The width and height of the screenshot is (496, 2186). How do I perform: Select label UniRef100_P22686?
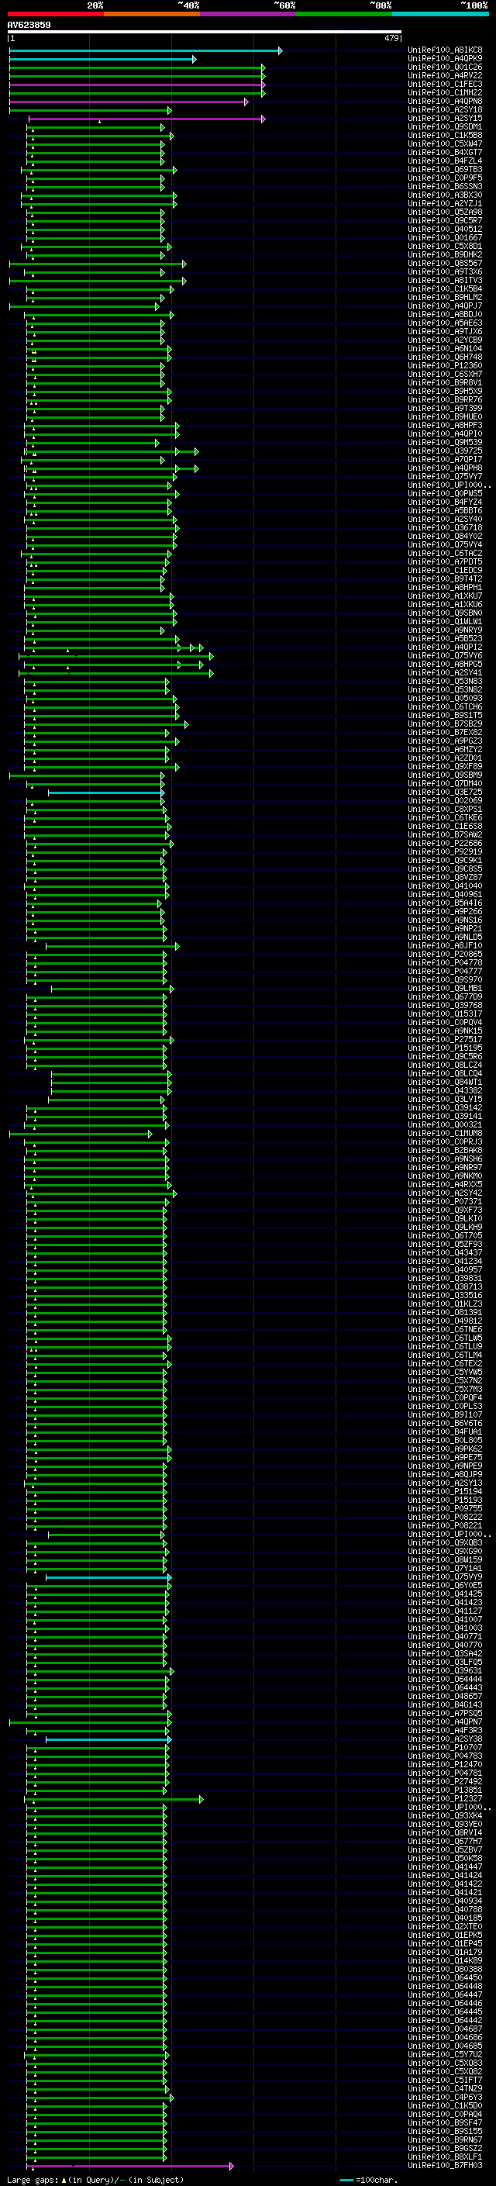pyautogui.click(x=445, y=843)
